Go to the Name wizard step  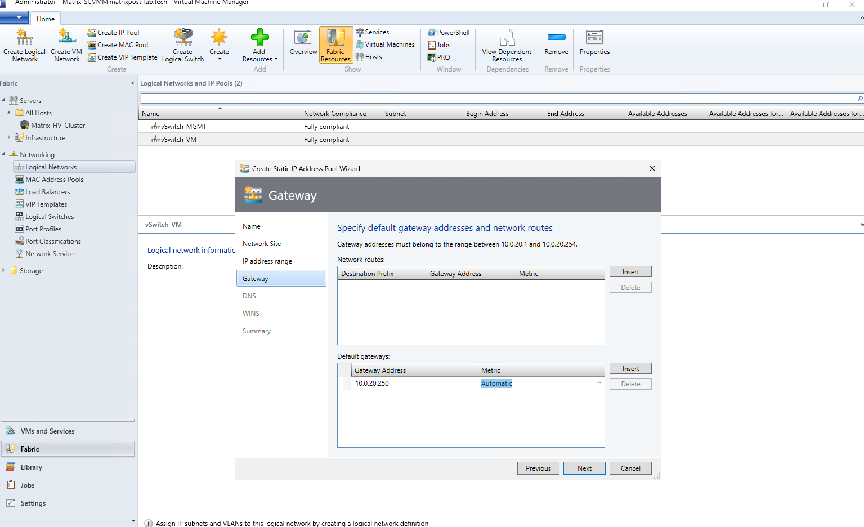[252, 226]
